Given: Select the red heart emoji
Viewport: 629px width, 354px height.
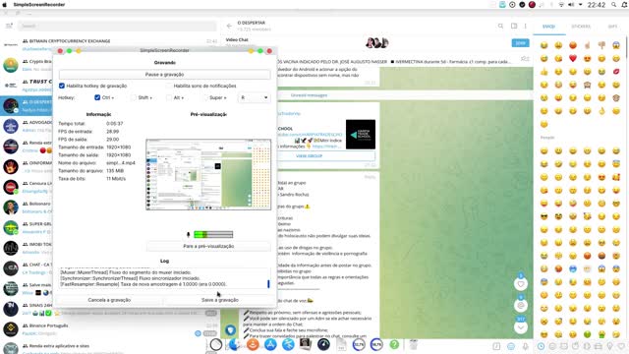Looking at the screenshot, I should pos(573,59).
